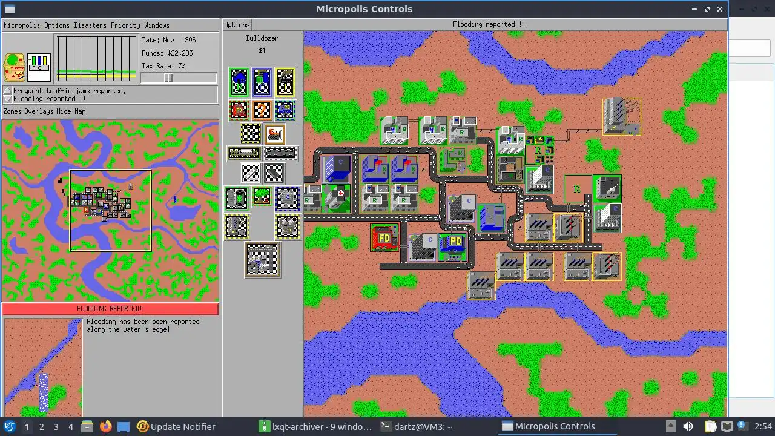This screenshot has height=436, width=775.
Task: Switch to virtual desktop 3
Action: pyautogui.click(x=56, y=426)
